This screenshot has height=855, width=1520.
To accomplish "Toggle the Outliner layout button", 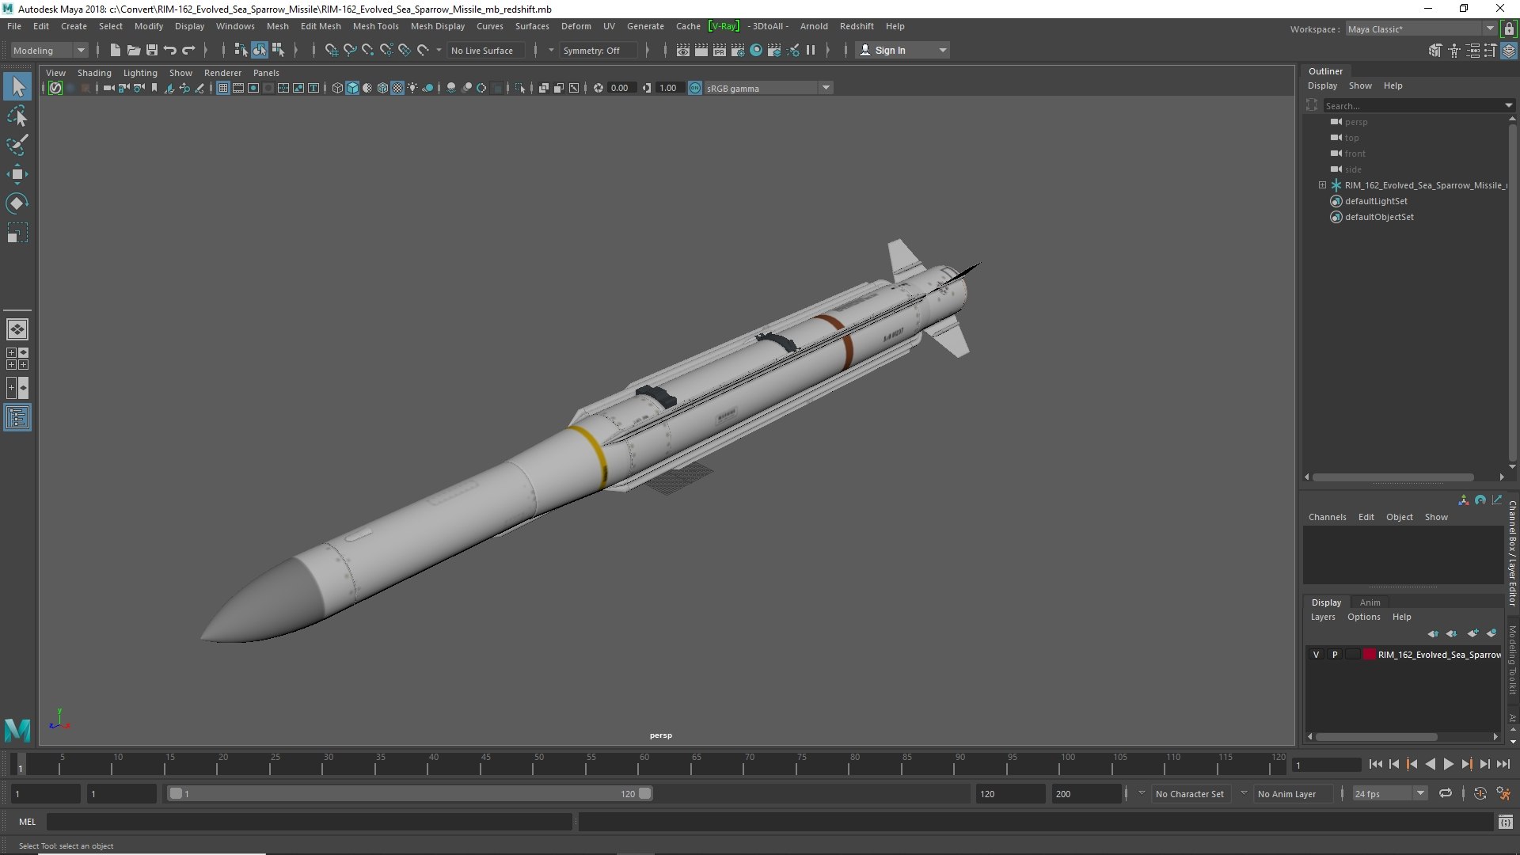I will click(x=17, y=417).
